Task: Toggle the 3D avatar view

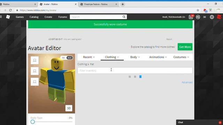Action: 69,108
